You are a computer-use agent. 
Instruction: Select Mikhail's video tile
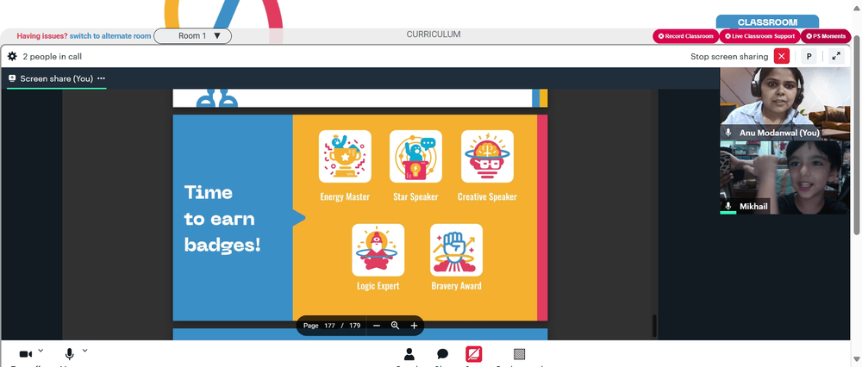pyautogui.click(x=784, y=177)
